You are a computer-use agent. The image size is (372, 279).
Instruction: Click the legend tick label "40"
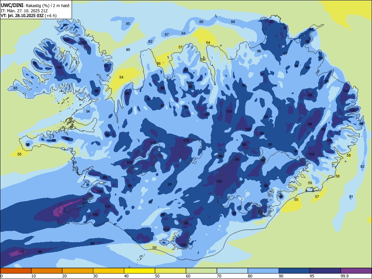126,276
